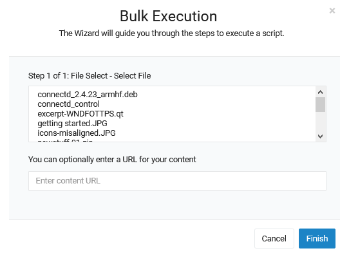Select icons-misaligned.JPG from the list
340x253 pixels.
pos(77,133)
